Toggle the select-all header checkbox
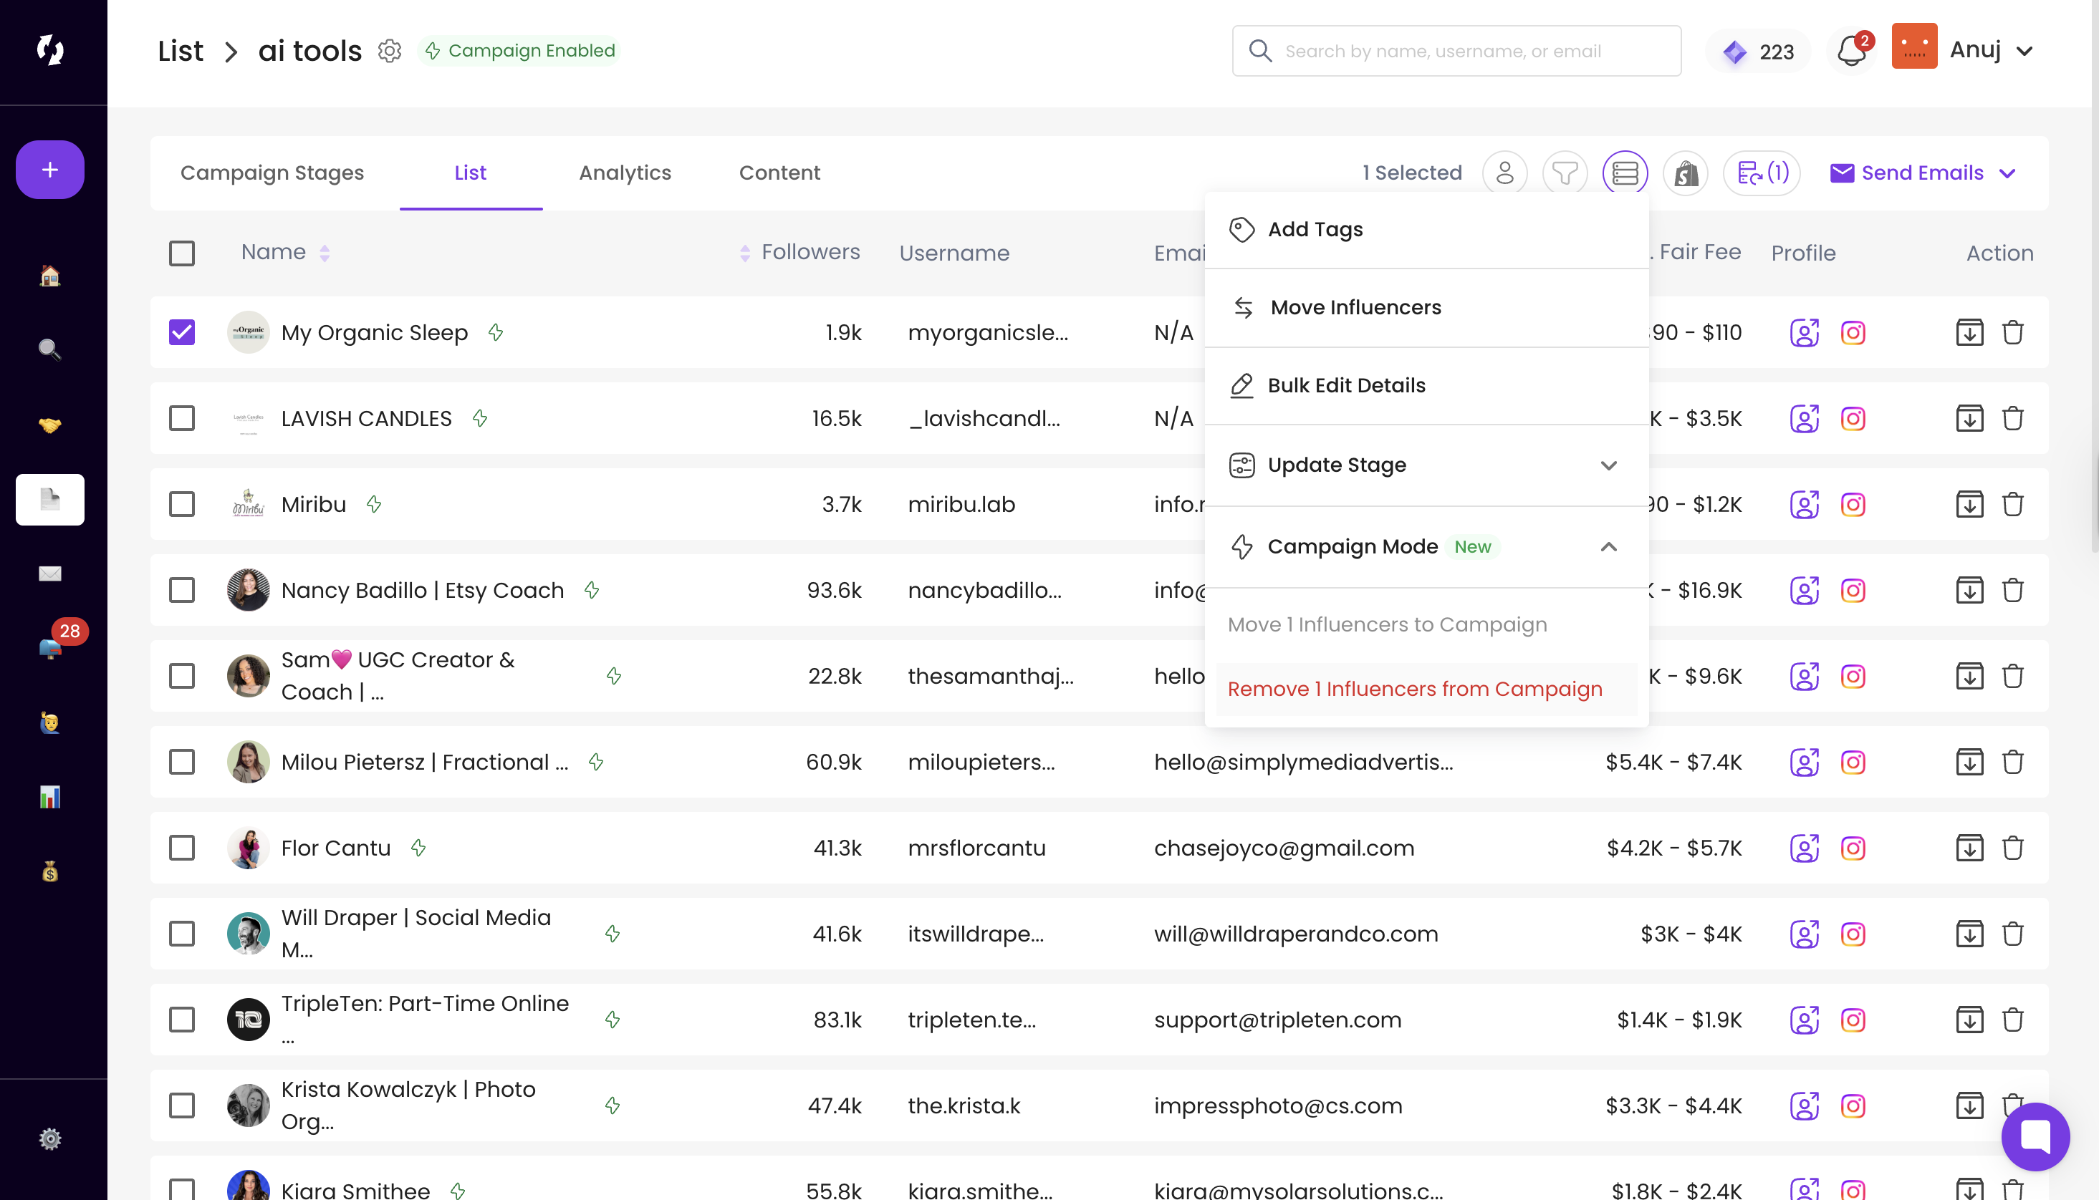This screenshot has height=1200, width=2099. [181, 253]
